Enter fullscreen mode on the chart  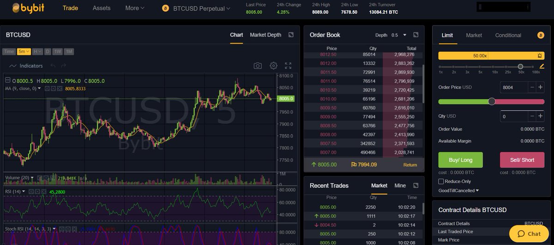[288, 66]
